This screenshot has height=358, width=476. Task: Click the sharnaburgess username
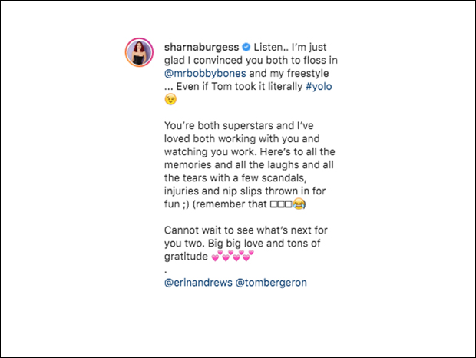tap(202, 47)
